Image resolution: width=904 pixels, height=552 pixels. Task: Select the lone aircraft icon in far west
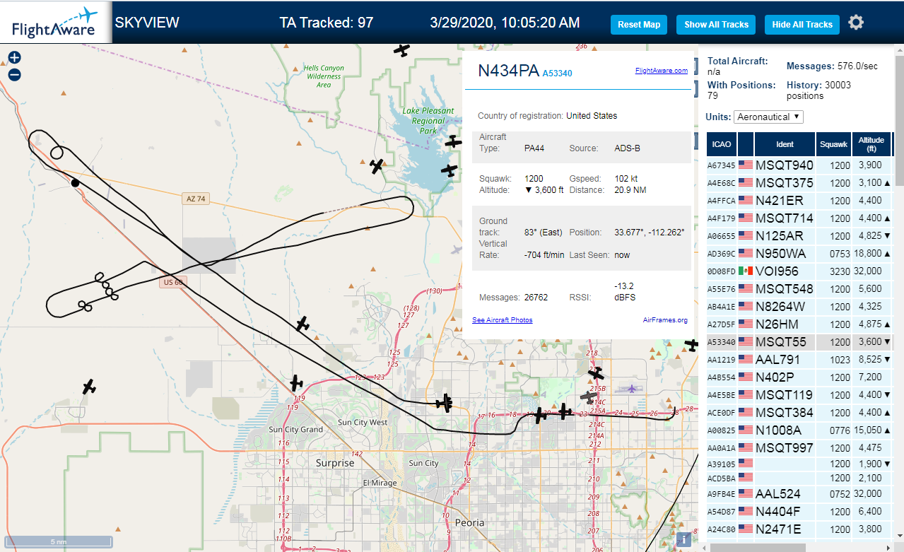(88, 387)
